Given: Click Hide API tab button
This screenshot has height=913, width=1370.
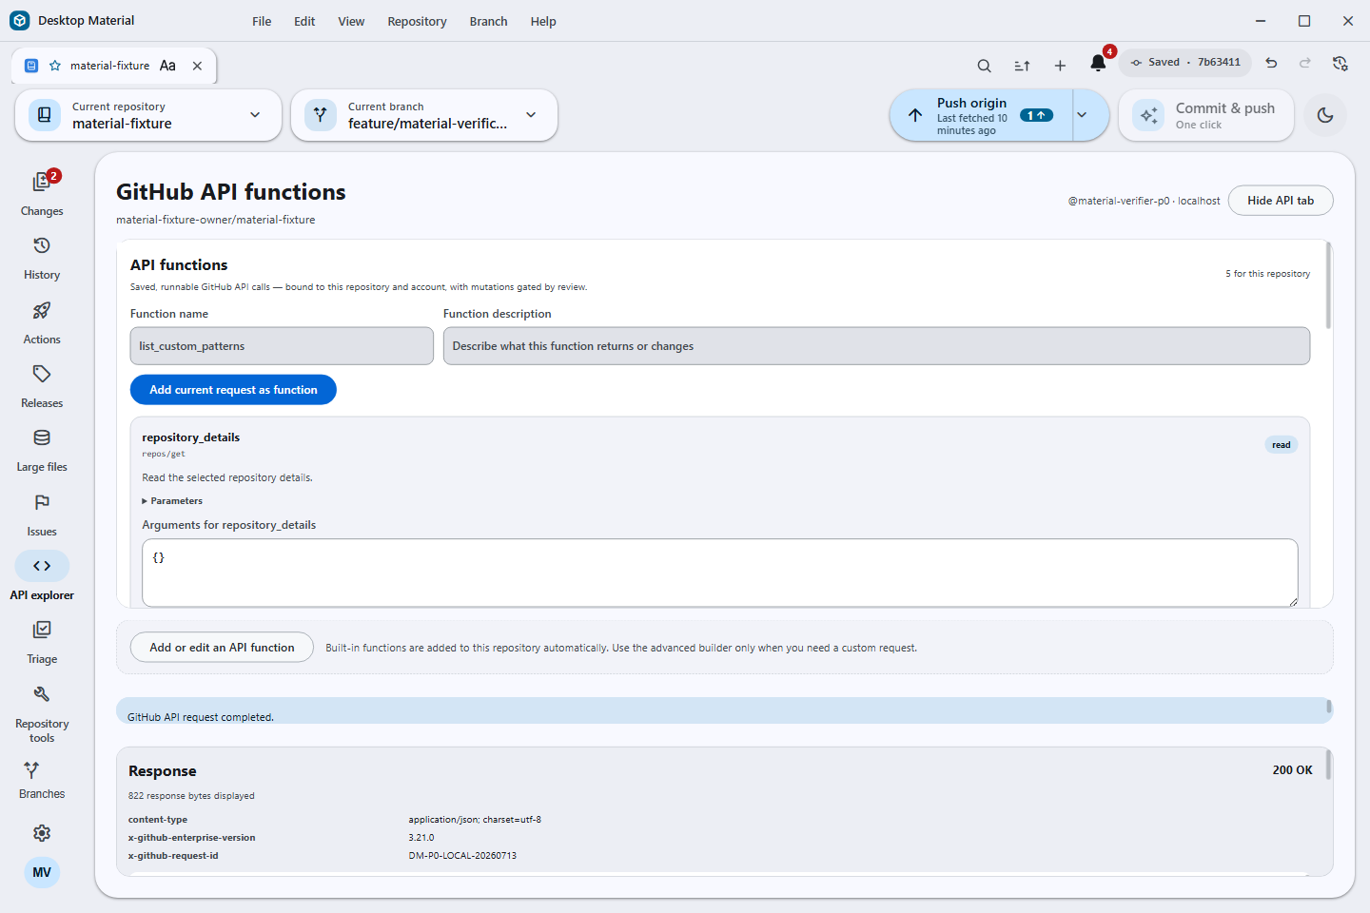Looking at the screenshot, I should coord(1281,201).
